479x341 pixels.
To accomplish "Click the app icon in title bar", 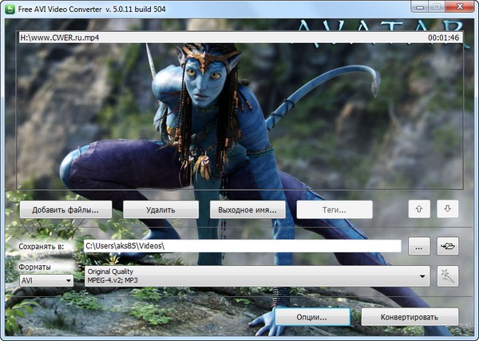I will tap(10, 9).
